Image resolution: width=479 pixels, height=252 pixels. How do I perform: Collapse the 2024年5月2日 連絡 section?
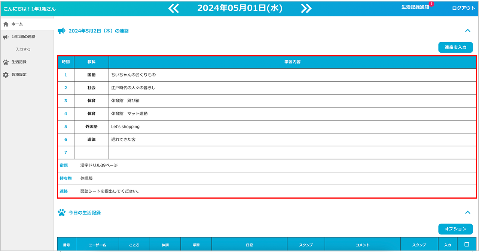[467, 31]
